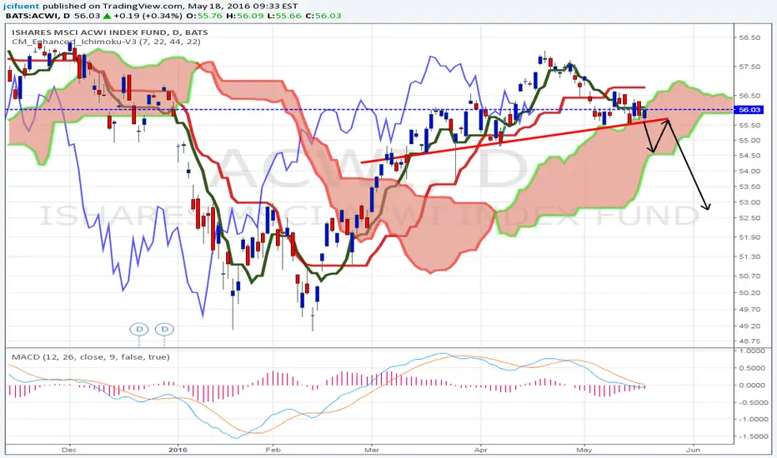Click the 57.50 price axis label
The width and height of the screenshot is (777, 458).
[749, 67]
